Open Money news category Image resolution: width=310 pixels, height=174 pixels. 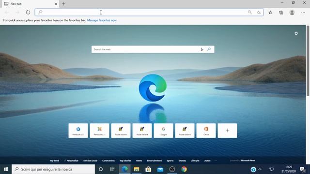[x=182, y=160]
